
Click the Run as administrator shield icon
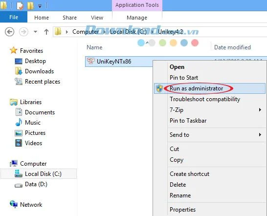coord(159,88)
